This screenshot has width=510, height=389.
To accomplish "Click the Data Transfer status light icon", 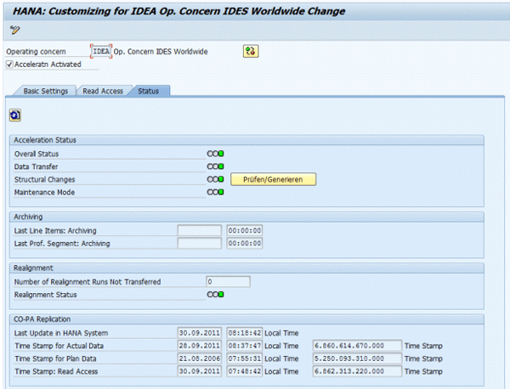I will click(x=215, y=166).
